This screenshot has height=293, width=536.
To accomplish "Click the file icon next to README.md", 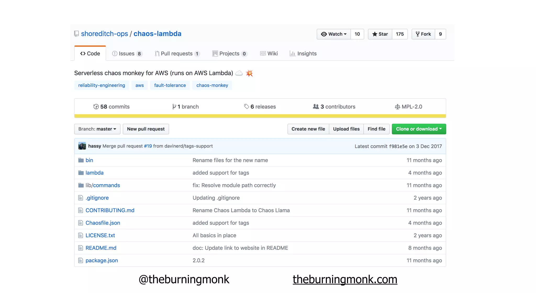I will pos(81,248).
